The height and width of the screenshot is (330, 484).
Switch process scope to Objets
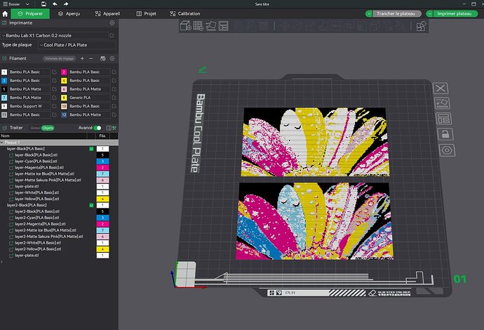(x=48, y=128)
